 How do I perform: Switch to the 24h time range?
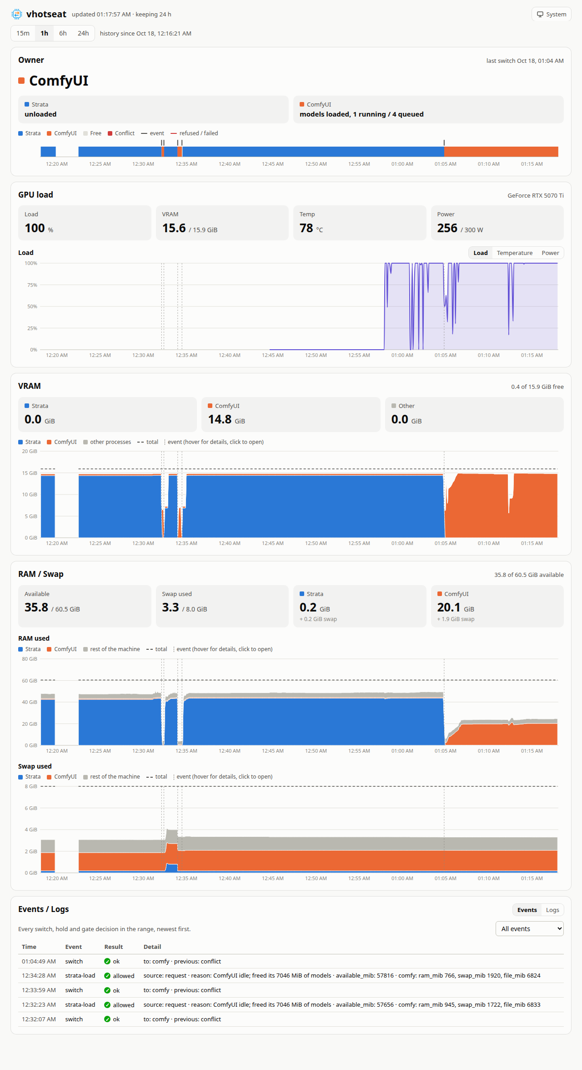(83, 33)
